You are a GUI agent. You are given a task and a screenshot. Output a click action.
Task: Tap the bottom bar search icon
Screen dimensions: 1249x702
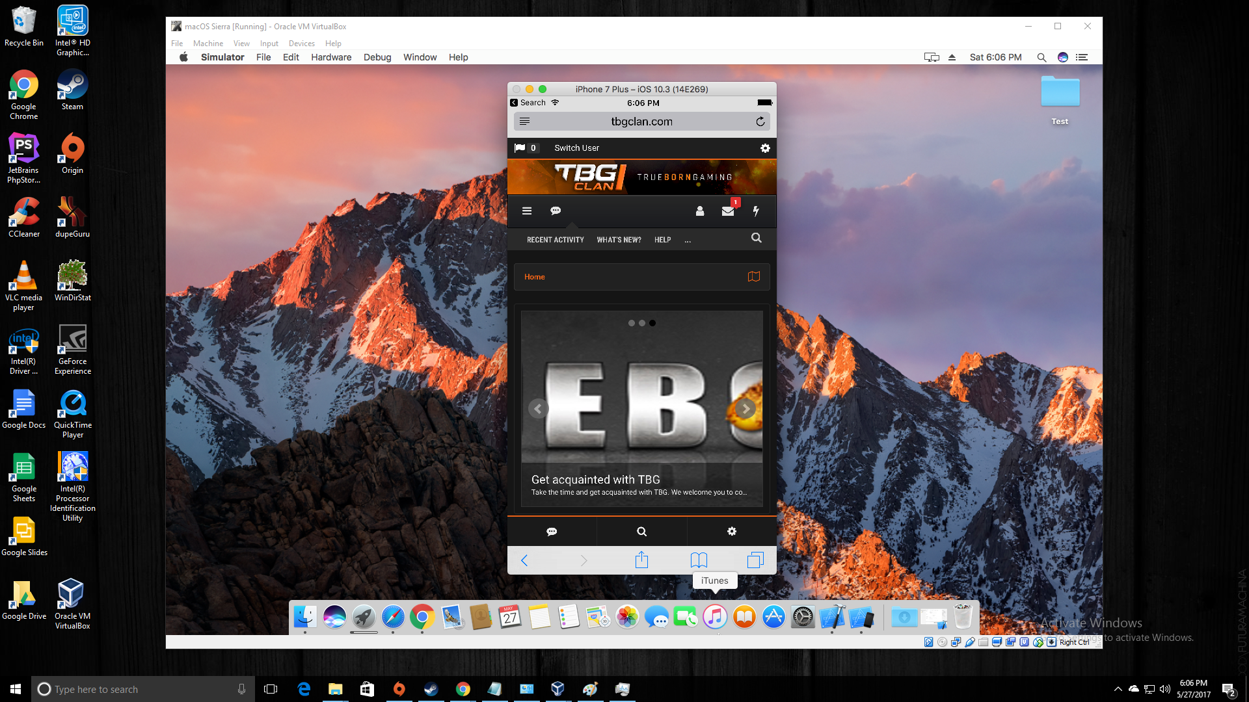(641, 532)
